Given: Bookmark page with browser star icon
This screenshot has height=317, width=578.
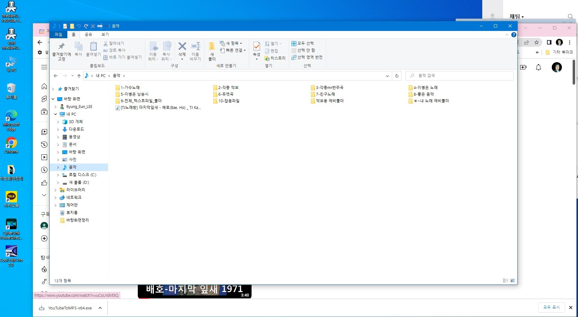Looking at the screenshot, I should click(x=537, y=42).
